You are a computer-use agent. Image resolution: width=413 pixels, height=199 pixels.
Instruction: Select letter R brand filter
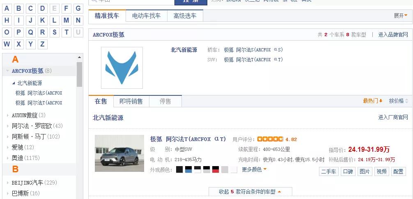tap(42, 32)
